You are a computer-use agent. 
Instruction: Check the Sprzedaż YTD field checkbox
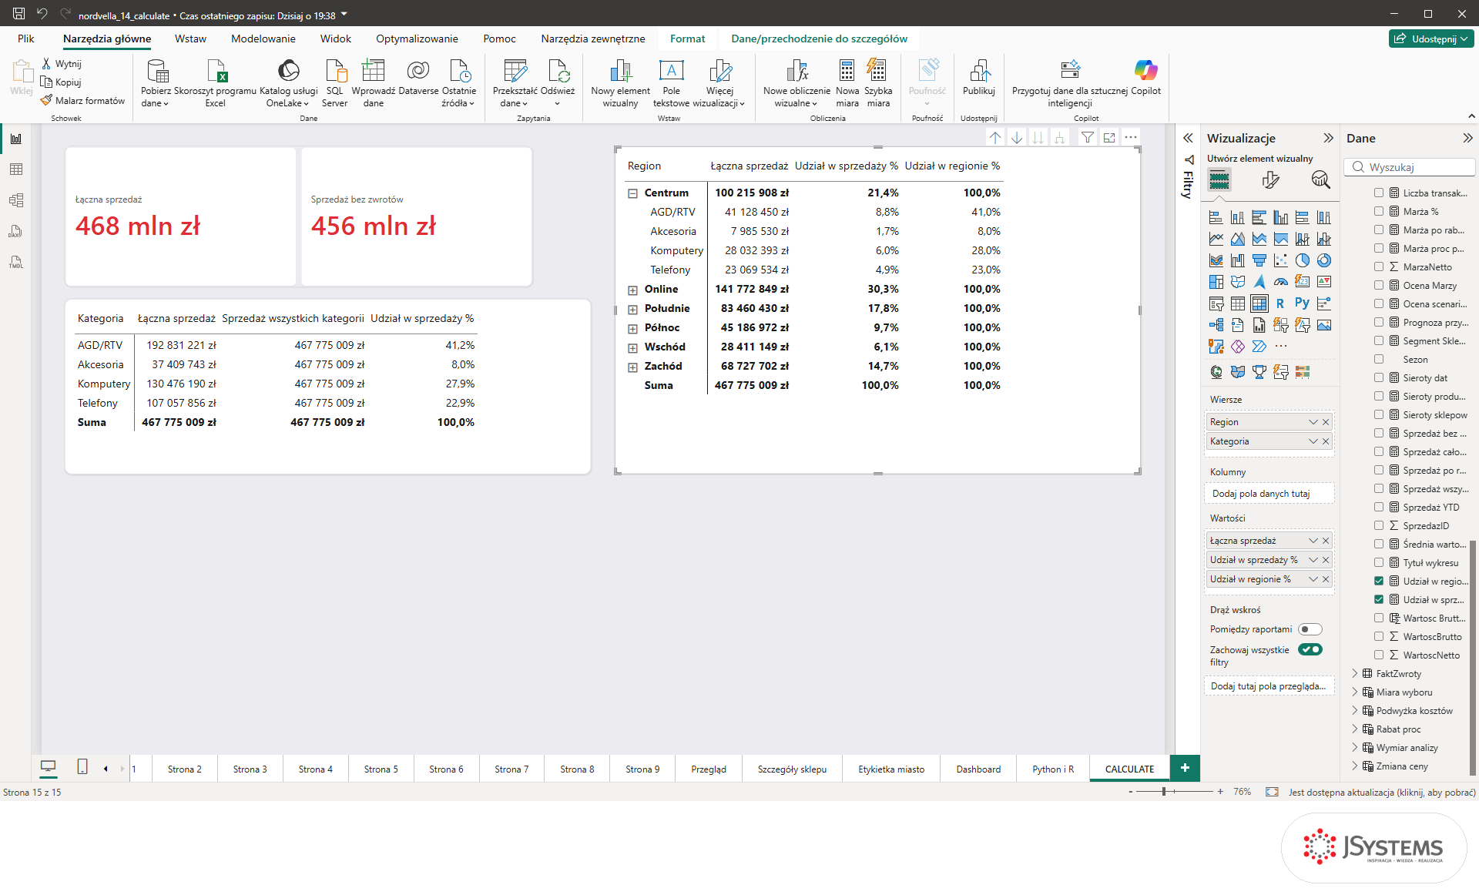[x=1379, y=507]
